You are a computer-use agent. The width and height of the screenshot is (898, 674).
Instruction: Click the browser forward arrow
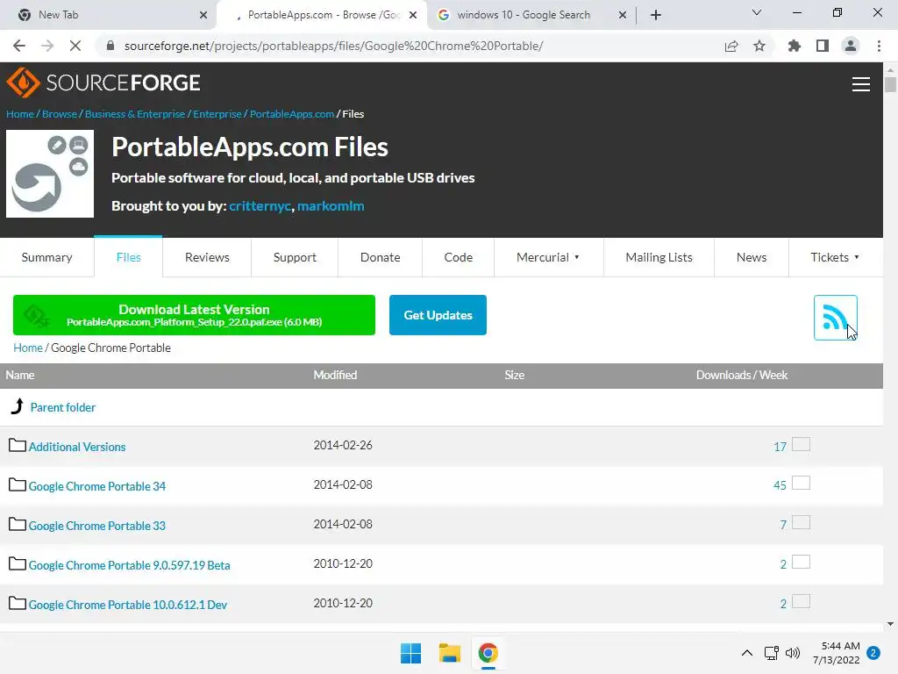[47, 46]
